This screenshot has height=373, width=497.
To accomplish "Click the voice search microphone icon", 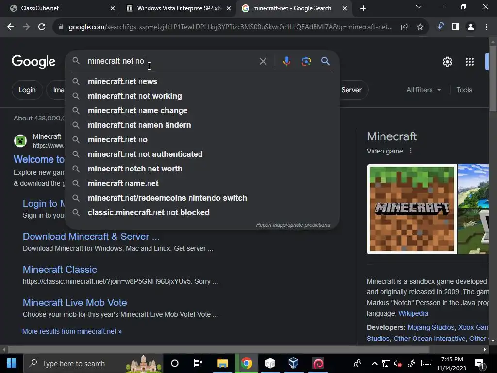I will (x=286, y=61).
